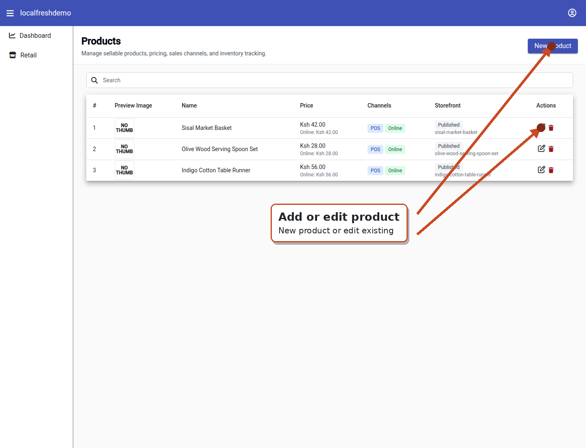Delete the Indigo Cotton Table Runner
The width and height of the screenshot is (586, 448).
pos(551,170)
